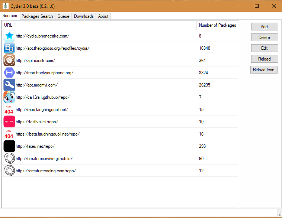Switch to the Packages Search tab

coord(37,16)
